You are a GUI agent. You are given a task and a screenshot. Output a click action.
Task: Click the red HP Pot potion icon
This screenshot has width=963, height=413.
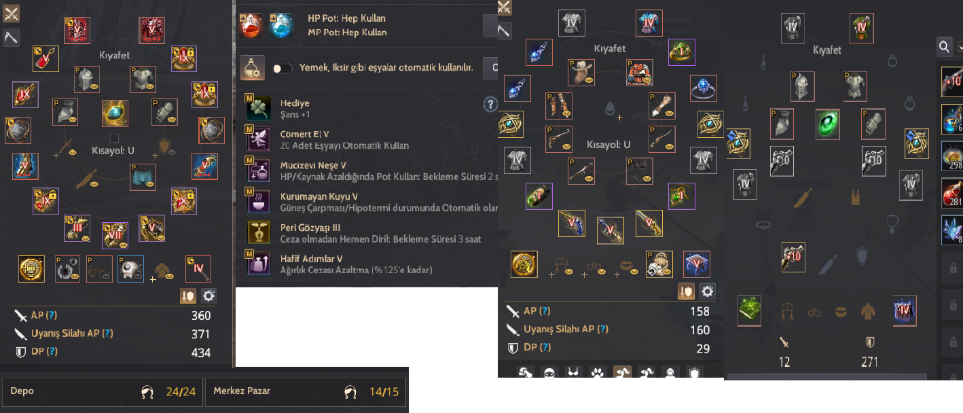[x=252, y=25]
